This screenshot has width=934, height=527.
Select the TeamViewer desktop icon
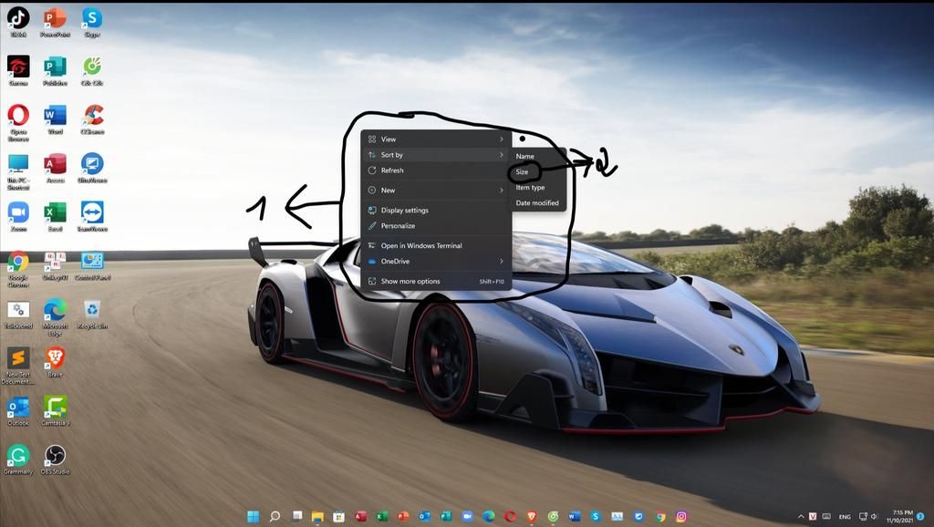92,216
